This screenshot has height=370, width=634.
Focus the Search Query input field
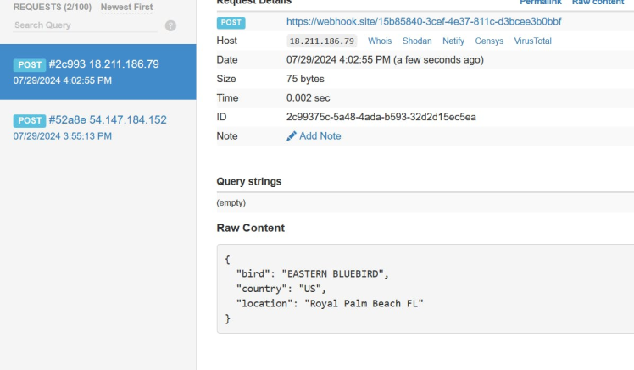point(85,26)
